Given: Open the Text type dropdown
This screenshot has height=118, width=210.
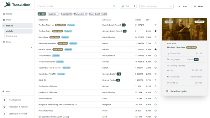Looking at the screenshot, I should coord(128,6).
